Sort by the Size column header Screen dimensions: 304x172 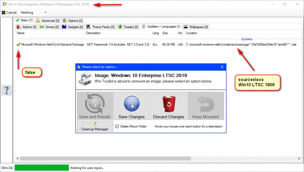coord(168,33)
